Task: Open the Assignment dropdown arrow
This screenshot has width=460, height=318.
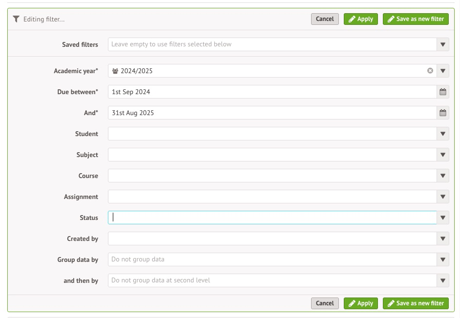Action: [442, 197]
